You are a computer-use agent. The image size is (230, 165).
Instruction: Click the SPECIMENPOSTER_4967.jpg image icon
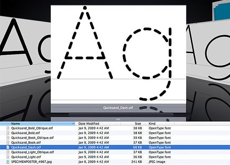click(8, 162)
